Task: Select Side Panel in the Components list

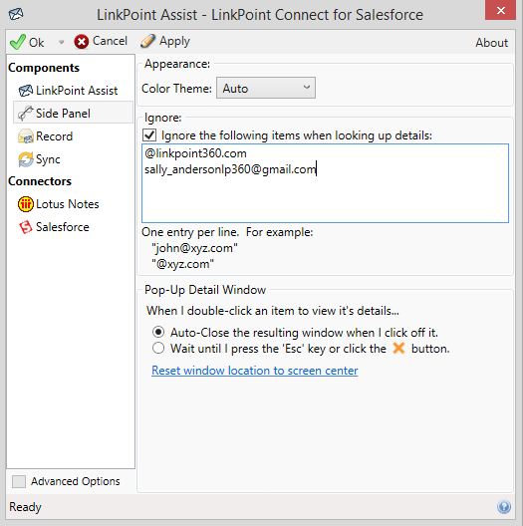Action: (x=73, y=114)
